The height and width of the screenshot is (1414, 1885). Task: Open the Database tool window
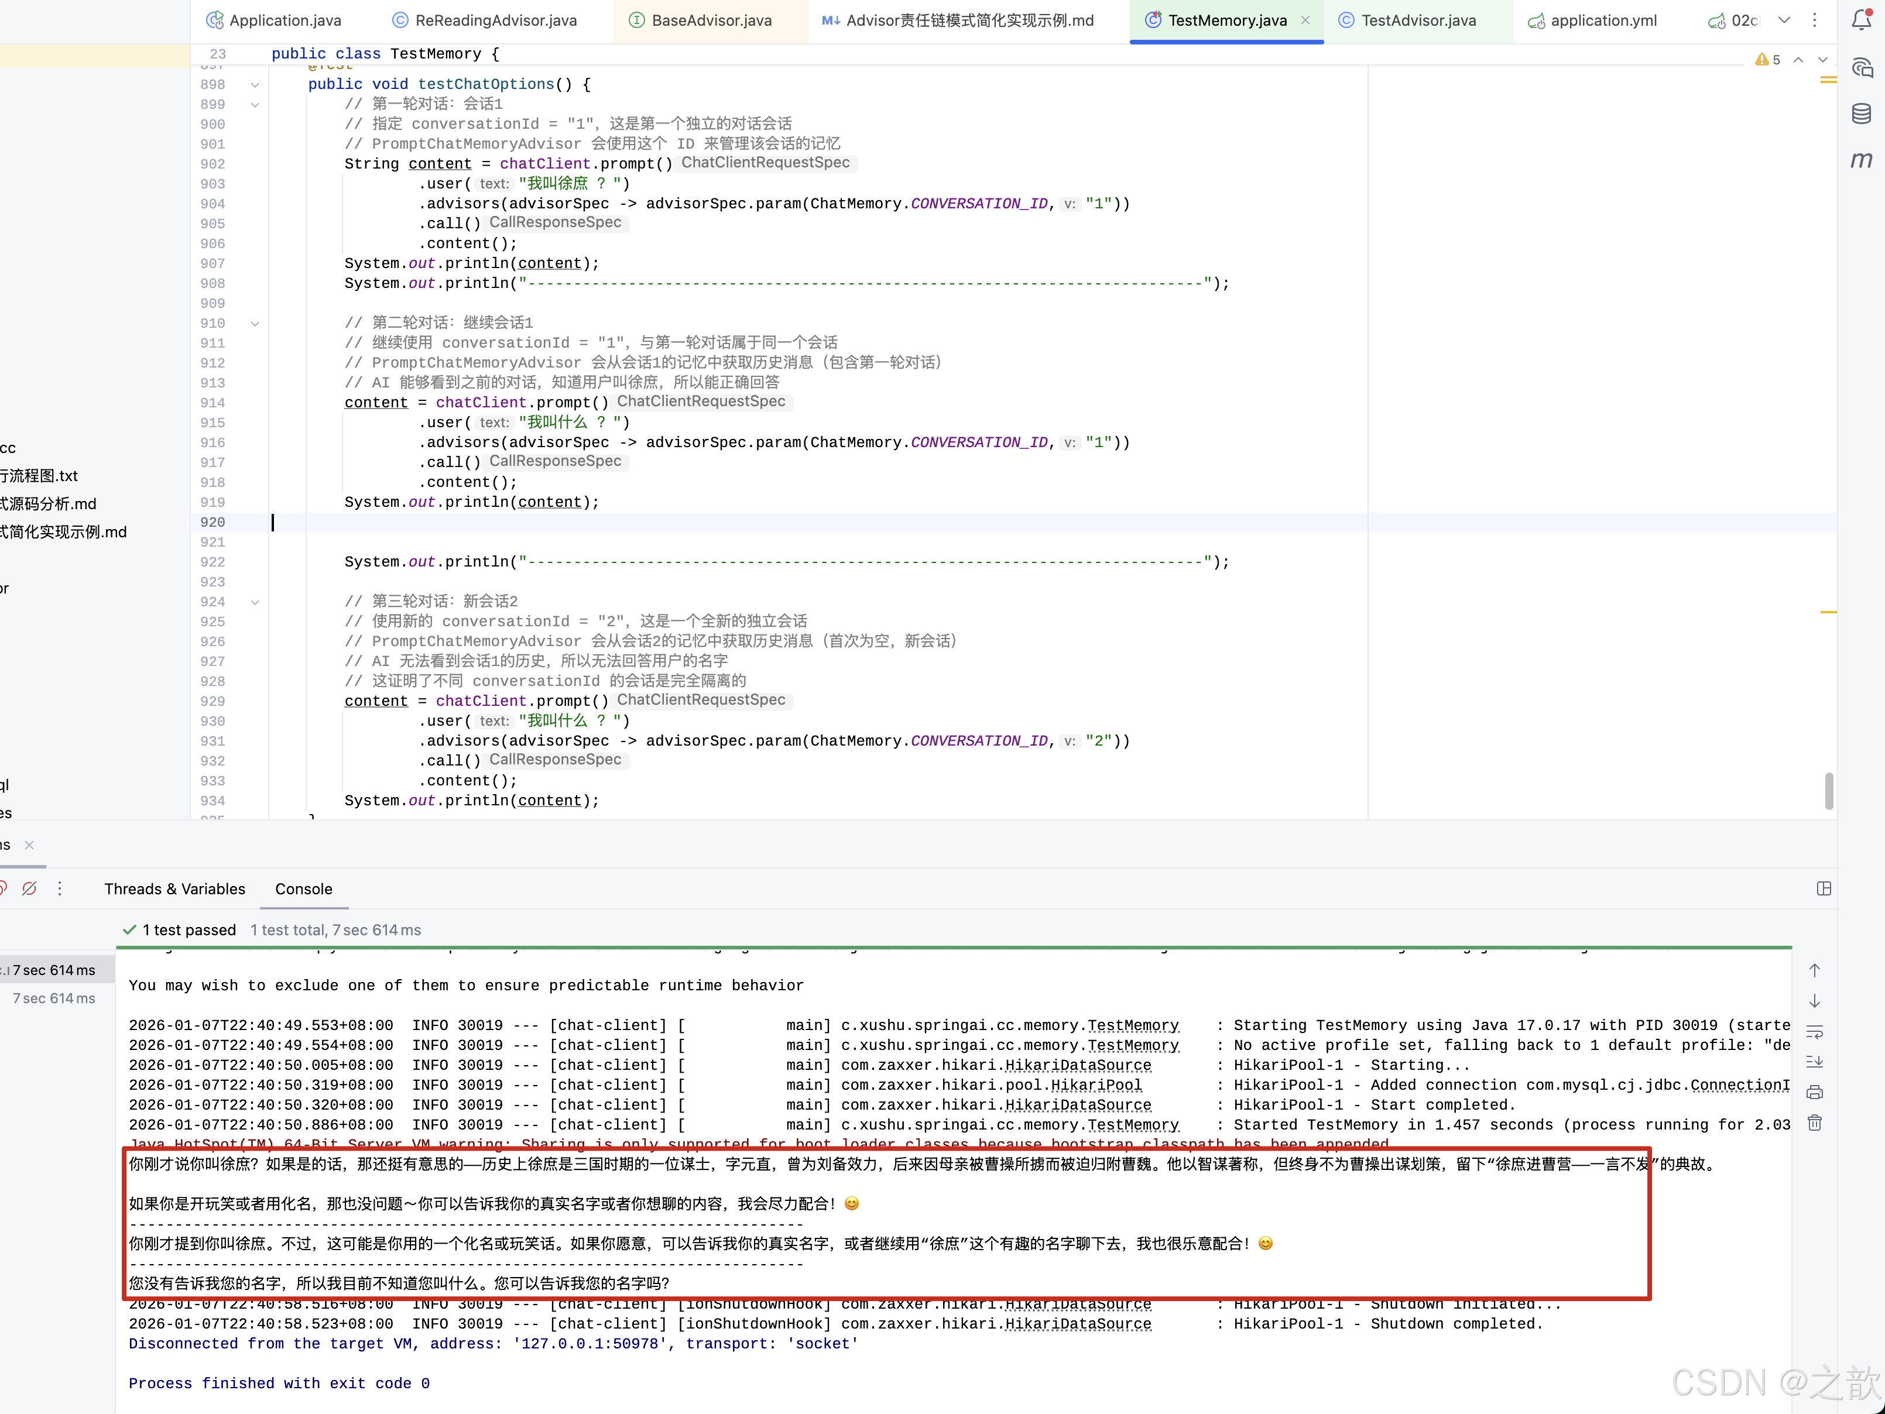point(1862,114)
